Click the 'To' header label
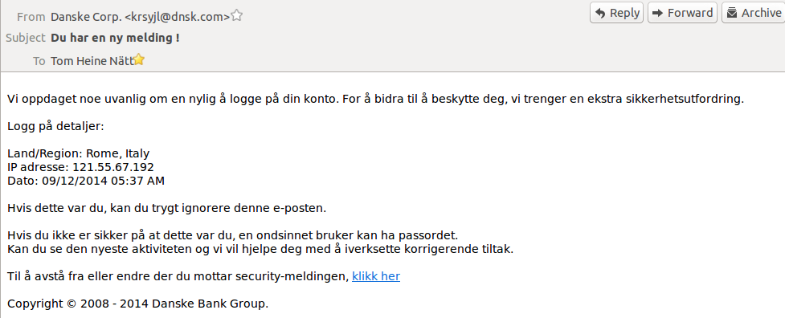The height and width of the screenshot is (318, 785). click(39, 61)
